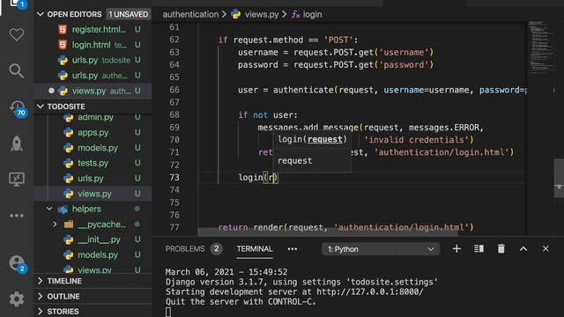Collapse the helpers folder
The height and width of the screenshot is (317, 564).
pos(49,209)
